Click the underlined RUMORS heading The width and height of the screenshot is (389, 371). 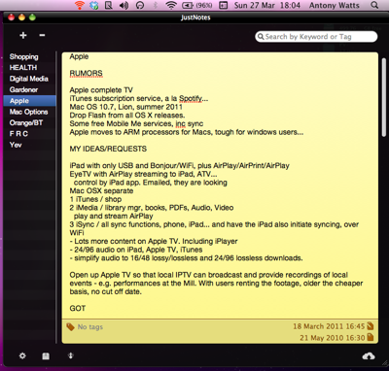[x=86, y=73]
